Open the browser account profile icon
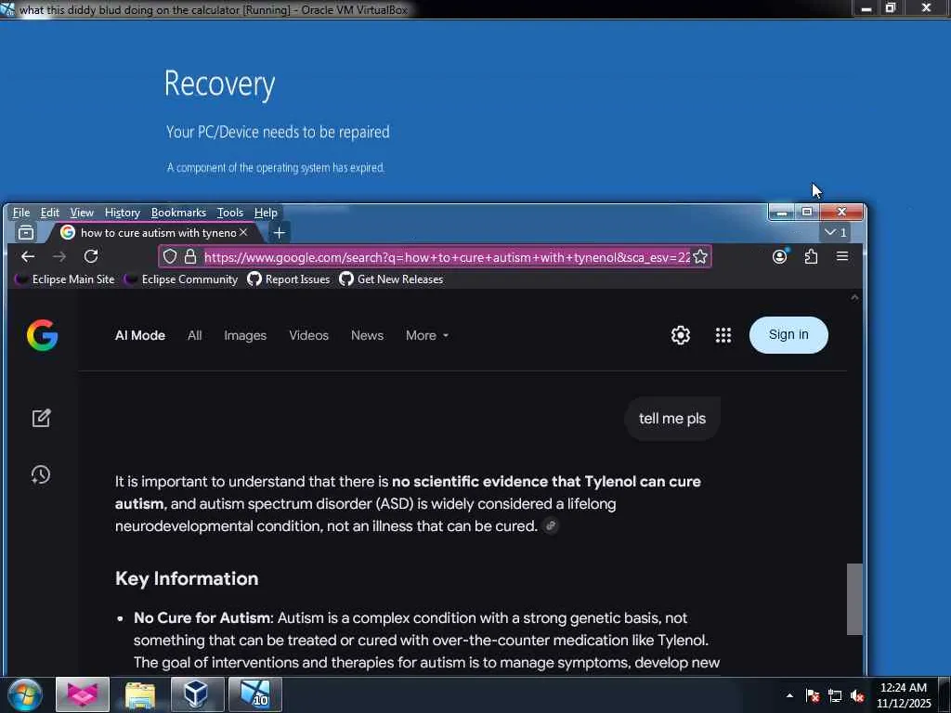Image resolution: width=951 pixels, height=713 pixels. coord(780,256)
